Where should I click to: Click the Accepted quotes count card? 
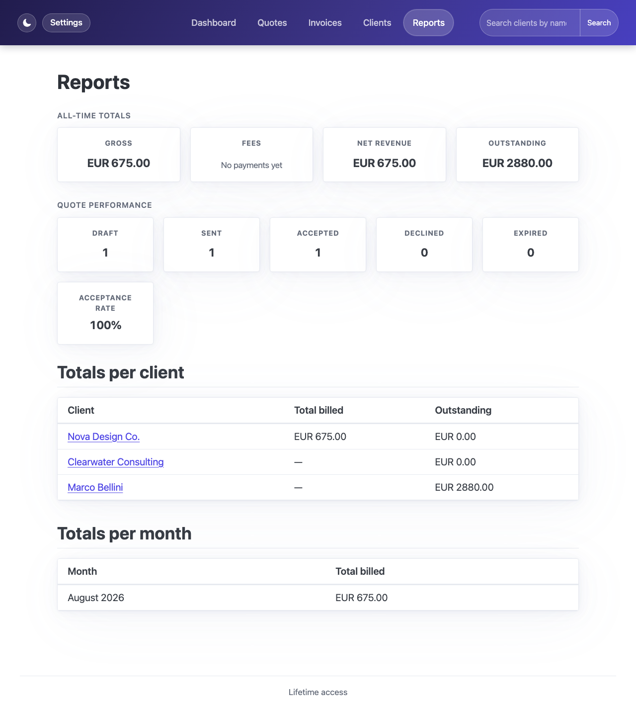tap(318, 245)
